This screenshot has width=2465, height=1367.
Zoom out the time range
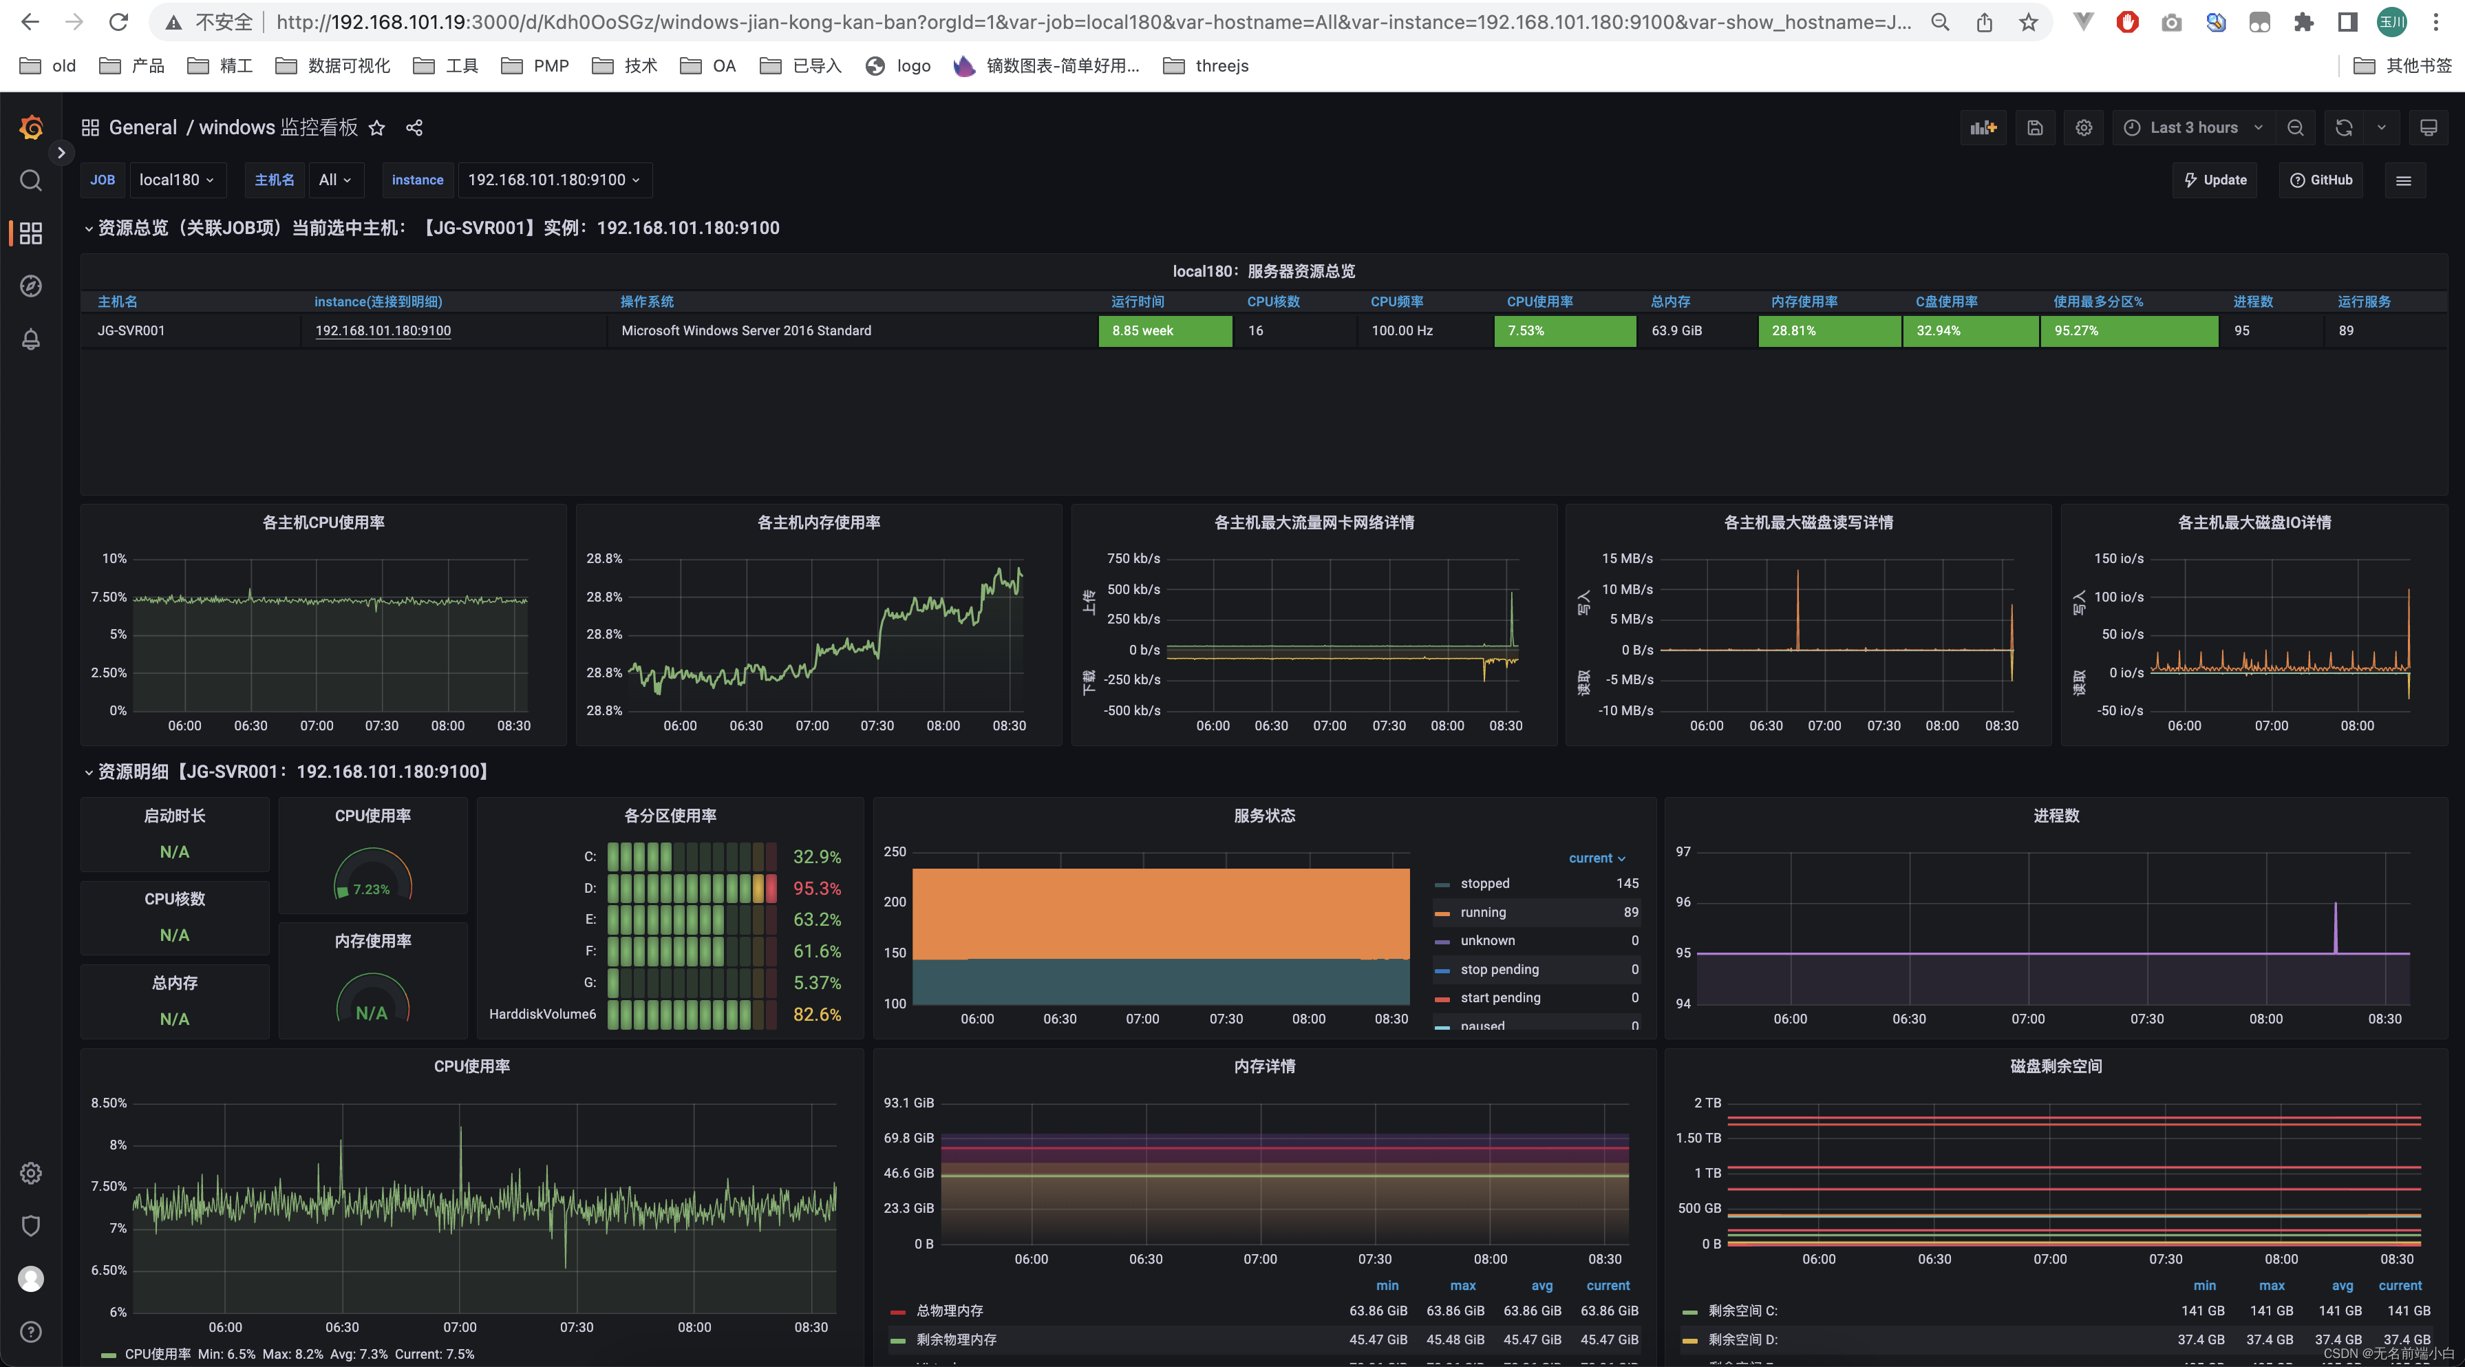click(x=2294, y=127)
